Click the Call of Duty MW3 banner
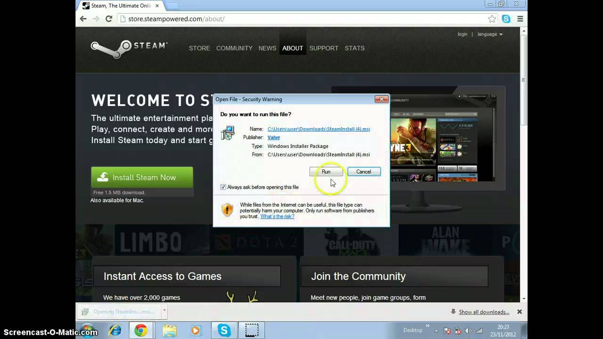603x339 pixels. (350, 241)
